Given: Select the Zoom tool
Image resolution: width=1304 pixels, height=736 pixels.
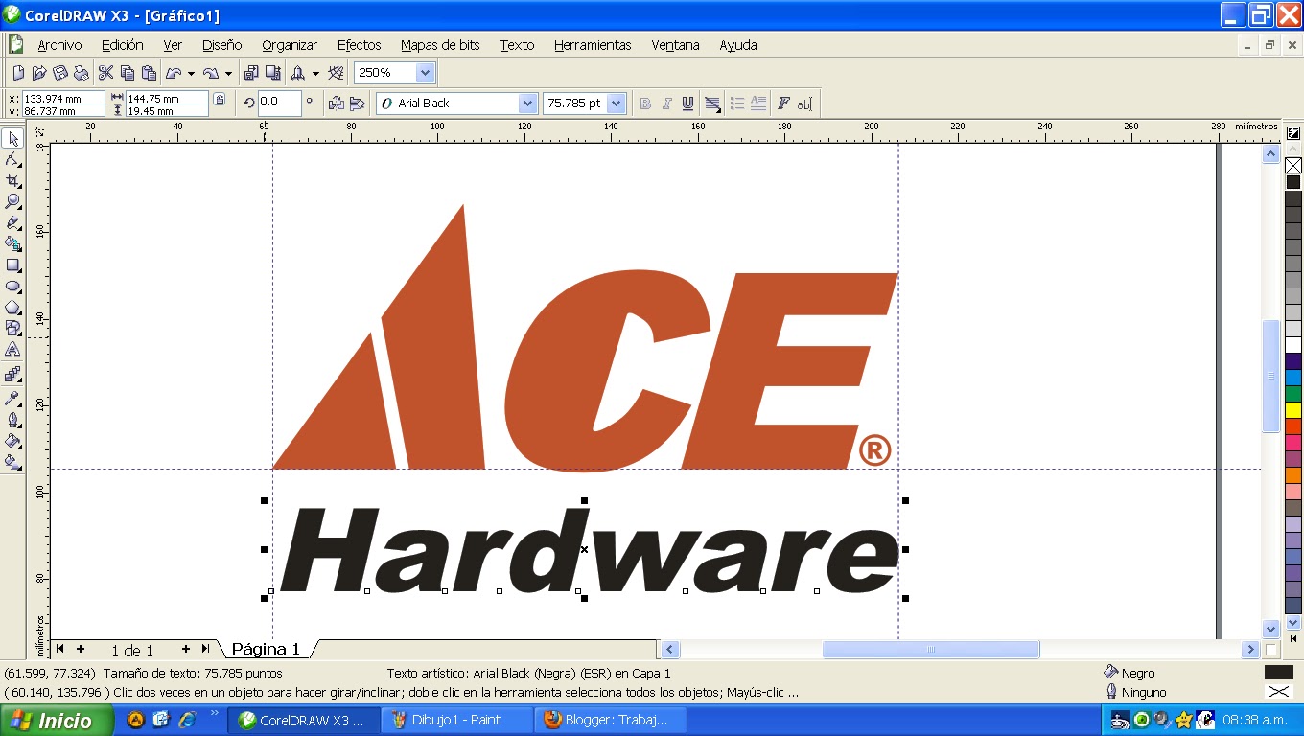Looking at the screenshot, I should pos(12,202).
